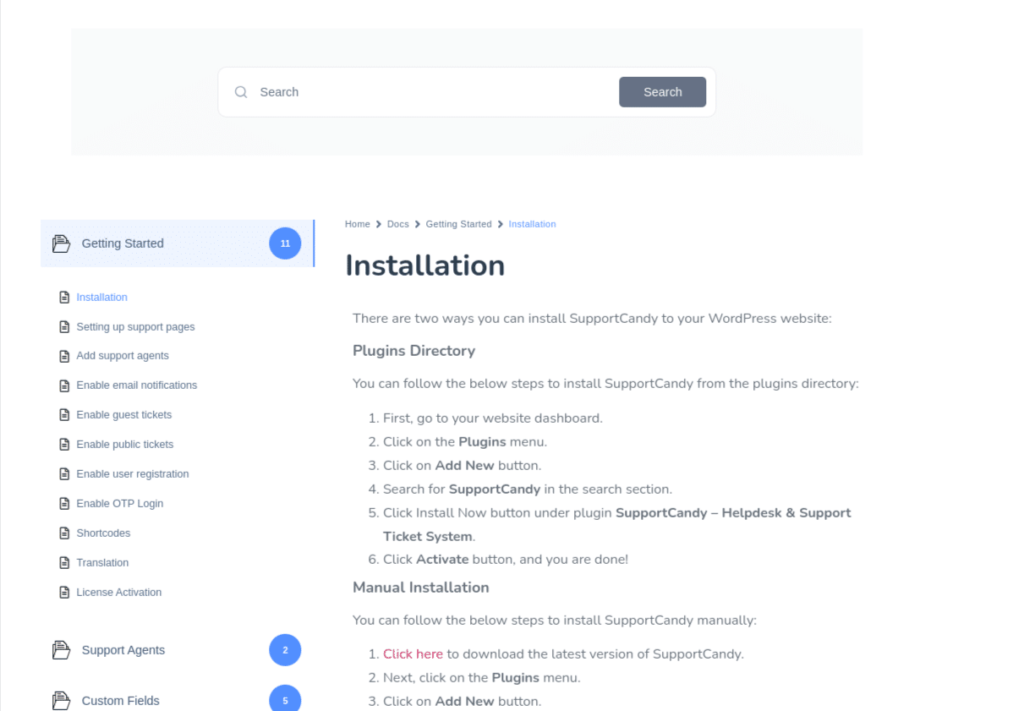Click the Plugins Directory subheading

click(x=414, y=351)
